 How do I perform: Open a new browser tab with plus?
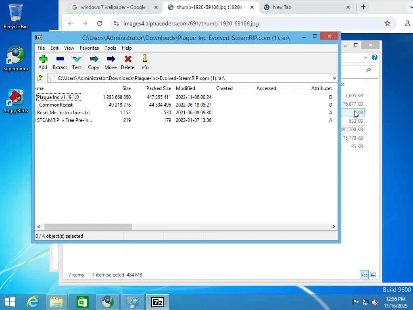pyautogui.click(x=363, y=7)
